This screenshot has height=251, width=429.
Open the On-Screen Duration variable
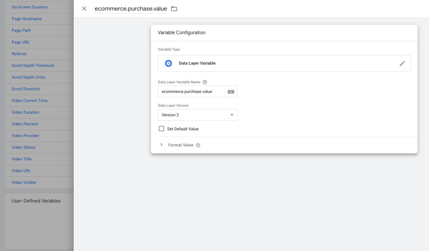pos(30,7)
